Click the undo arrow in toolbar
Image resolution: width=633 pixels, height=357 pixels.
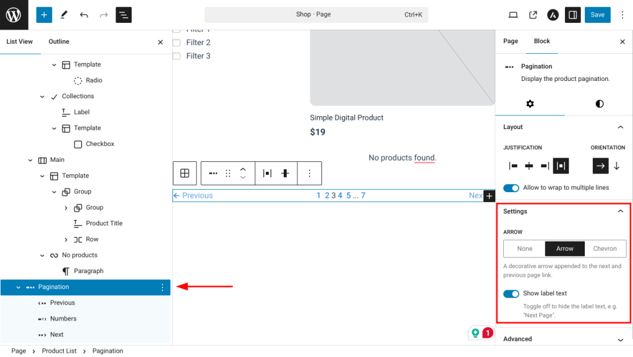click(84, 15)
